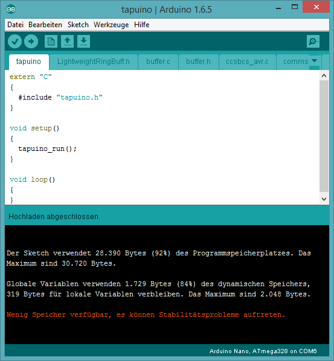Click the editor scrollbar up arrow

tap(324, 75)
